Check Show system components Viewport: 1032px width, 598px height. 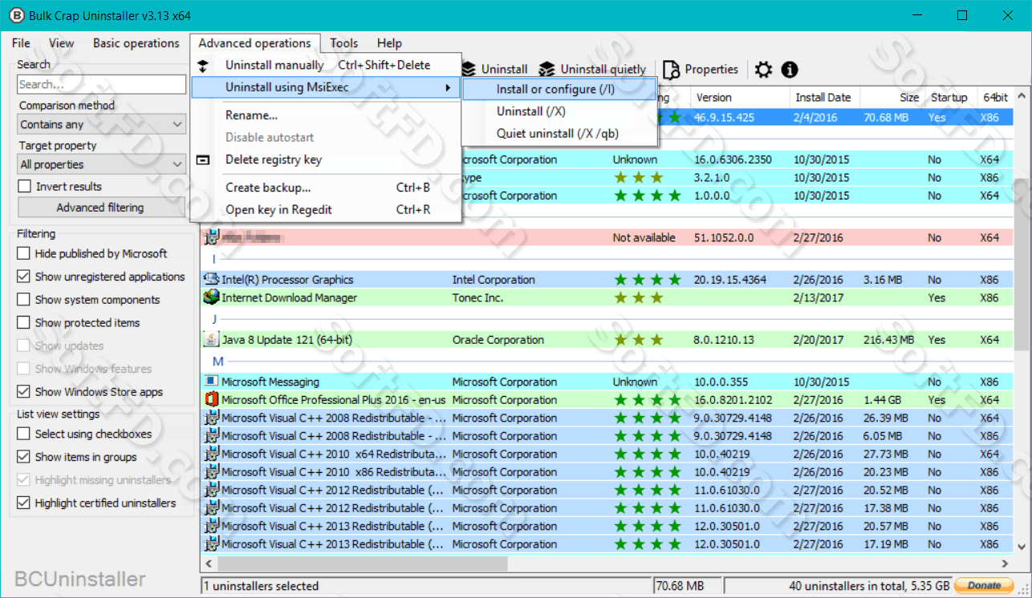[24, 300]
